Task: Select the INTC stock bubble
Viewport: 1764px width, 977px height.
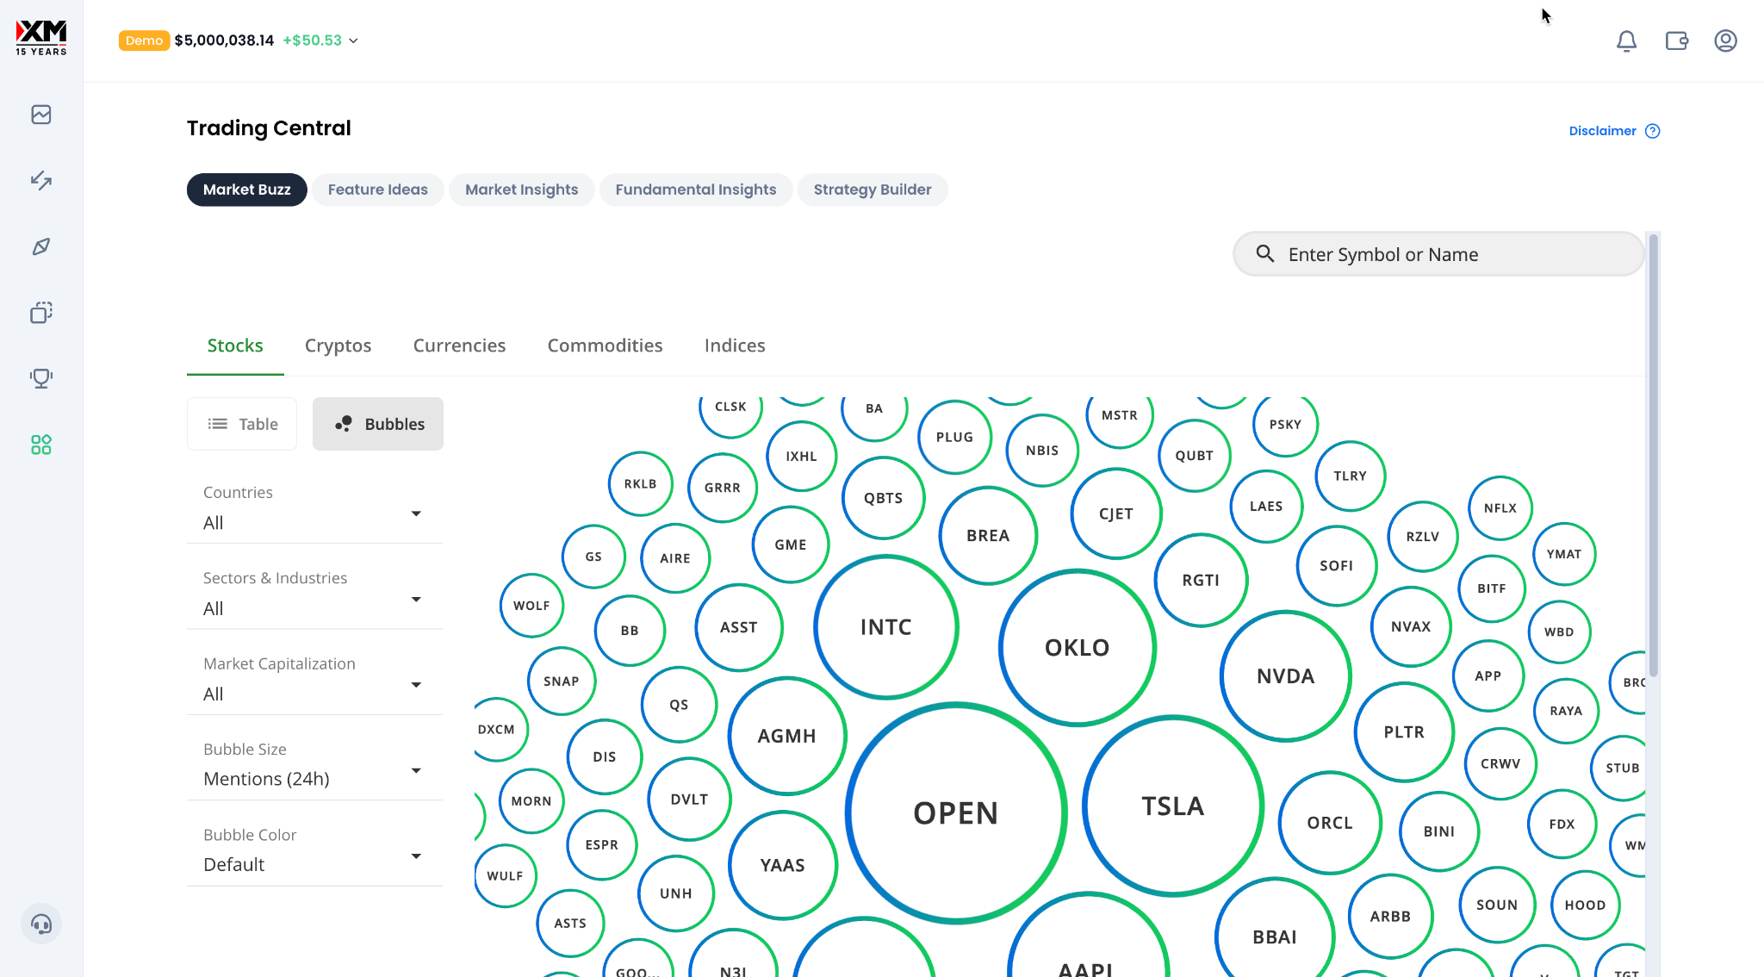Action: click(x=886, y=627)
